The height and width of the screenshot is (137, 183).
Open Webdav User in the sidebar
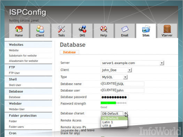[17, 109]
